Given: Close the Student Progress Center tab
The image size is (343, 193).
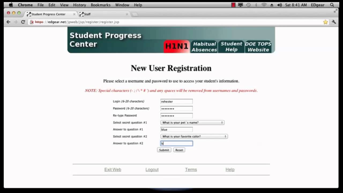Looking at the screenshot, I should click(x=74, y=14).
